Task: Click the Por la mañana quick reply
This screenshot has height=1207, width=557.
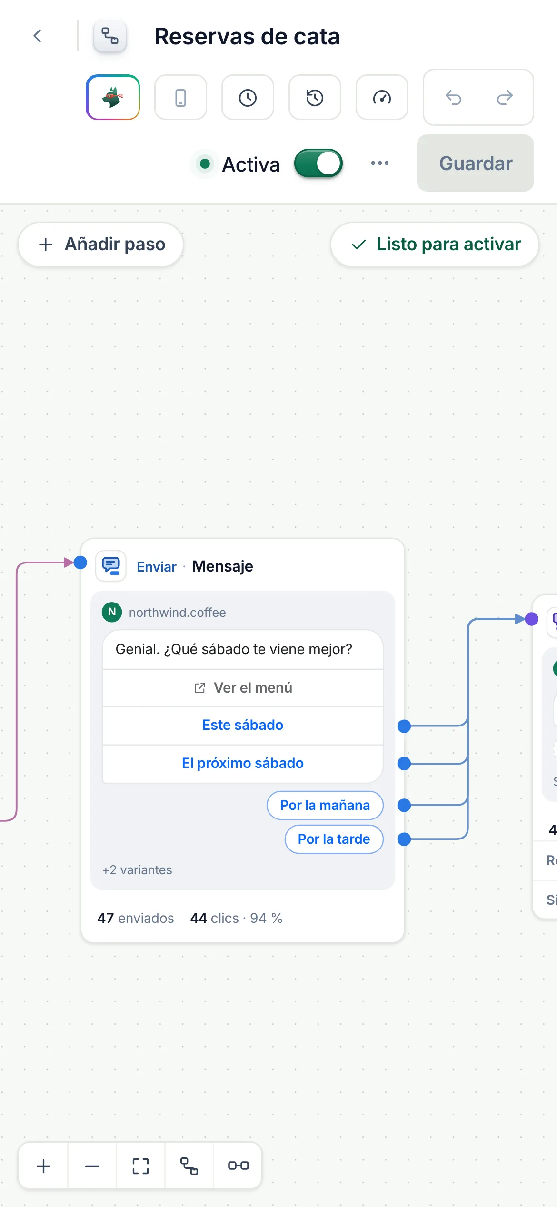Action: tap(325, 805)
